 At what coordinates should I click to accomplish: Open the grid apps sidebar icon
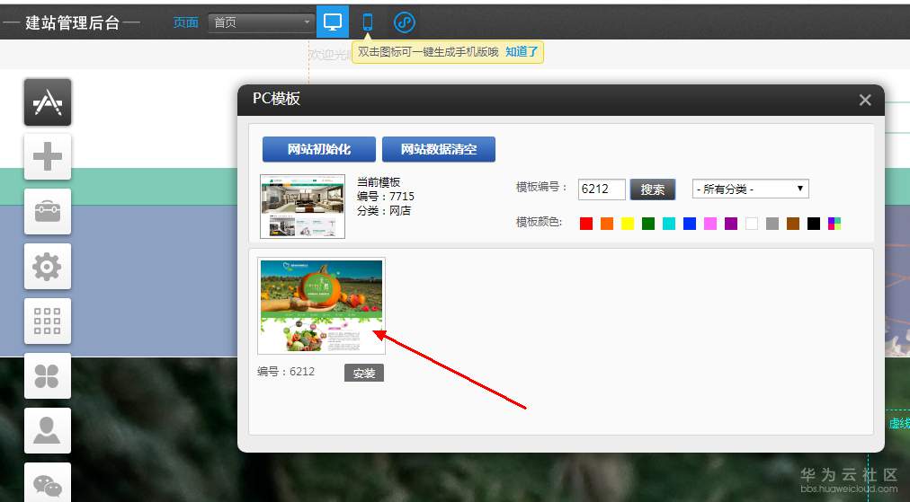click(48, 321)
